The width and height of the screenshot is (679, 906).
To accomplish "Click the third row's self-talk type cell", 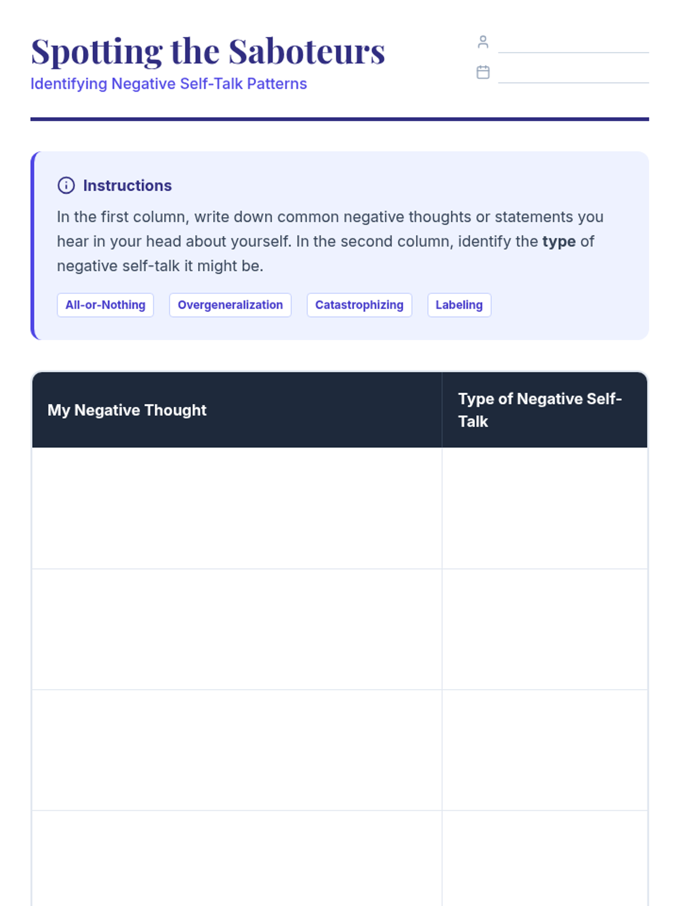I will point(544,750).
